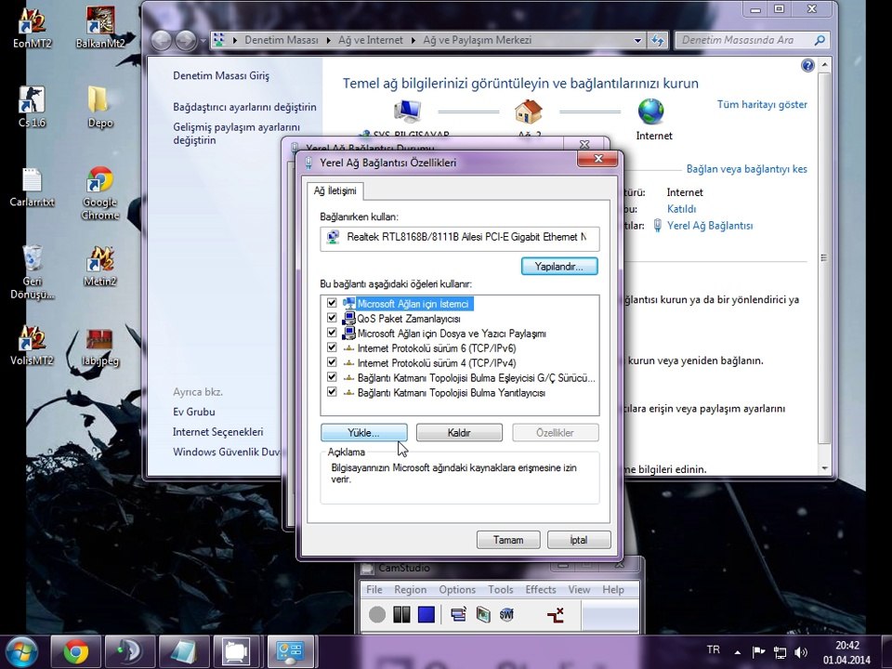Open the EonMT2 desktop shortcut
The width and height of the screenshot is (892, 669).
pyautogui.click(x=32, y=27)
